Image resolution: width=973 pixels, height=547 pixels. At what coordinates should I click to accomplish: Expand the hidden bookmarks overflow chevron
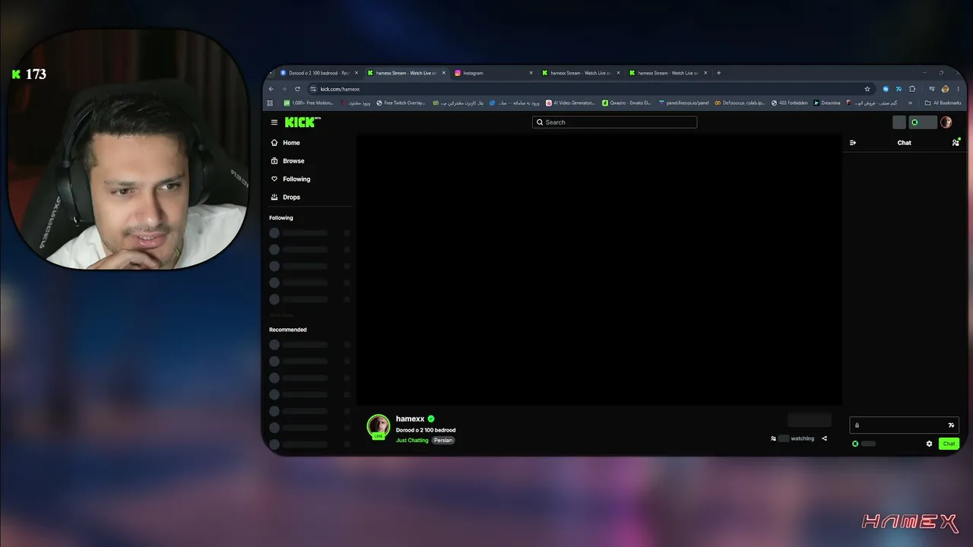click(x=910, y=103)
